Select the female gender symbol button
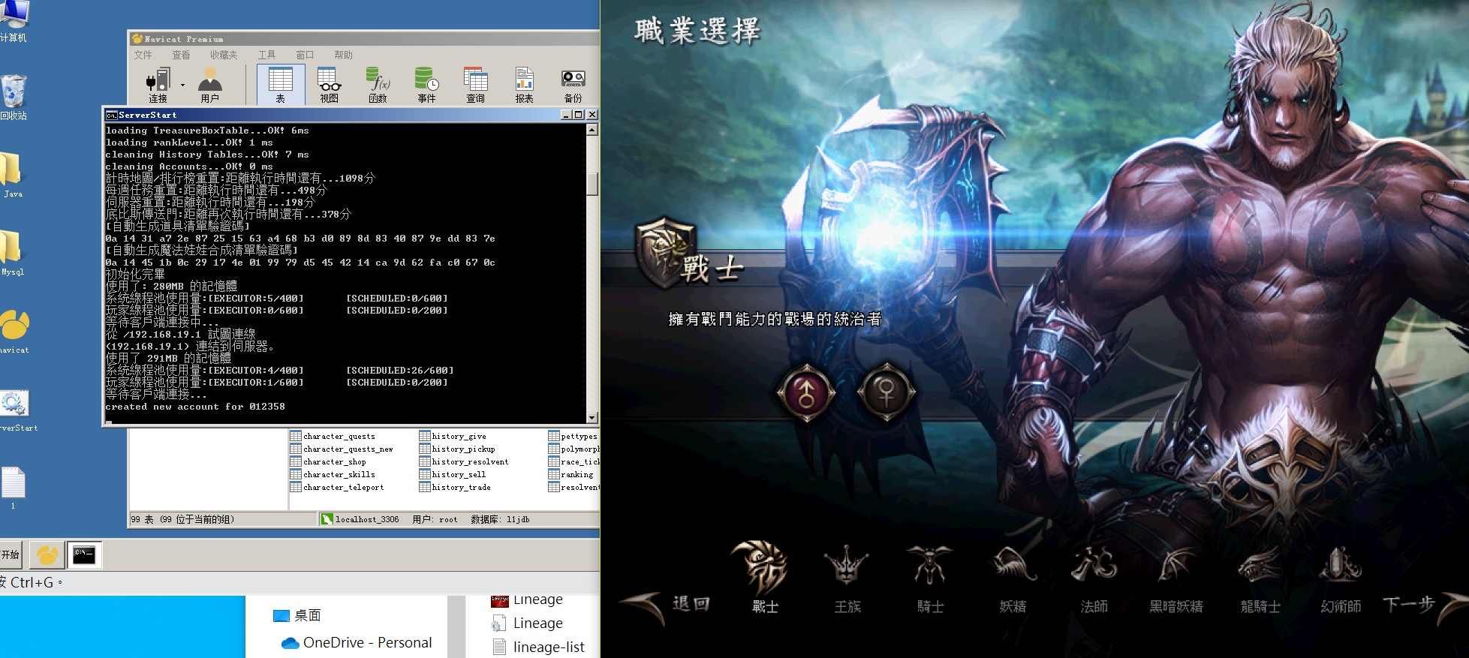The width and height of the screenshot is (1469, 658). tap(886, 392)
